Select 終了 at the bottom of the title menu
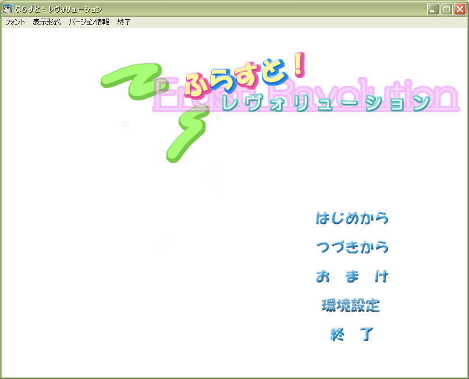The image size is (469, 379). 351,335
